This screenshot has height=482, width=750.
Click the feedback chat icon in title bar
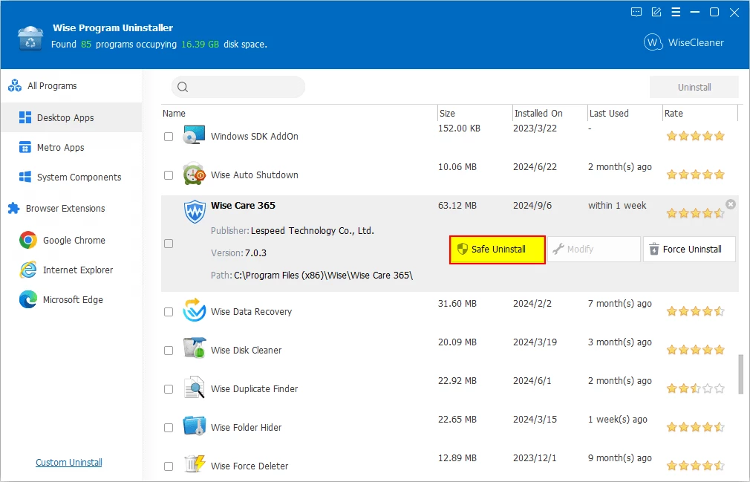pyautogui.click(x=636, y=12)
